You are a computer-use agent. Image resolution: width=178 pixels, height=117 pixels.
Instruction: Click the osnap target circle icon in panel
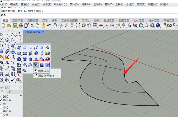click(x=2, y=92)
